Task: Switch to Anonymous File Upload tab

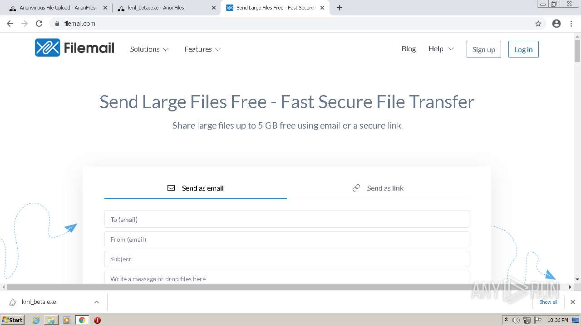Action: click(x=58, y=8)
